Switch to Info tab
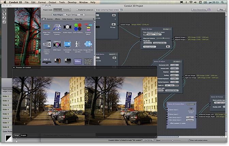The image size is (229, 146). (x=82, y=15)
